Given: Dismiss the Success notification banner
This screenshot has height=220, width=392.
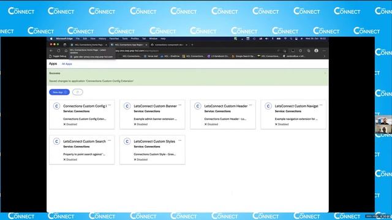Looking at the screenshot, I should (325, 73).
